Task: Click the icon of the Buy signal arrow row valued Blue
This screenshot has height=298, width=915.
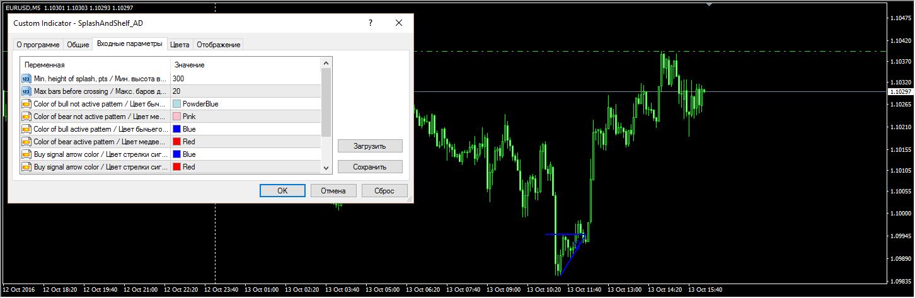Action: 26,154
